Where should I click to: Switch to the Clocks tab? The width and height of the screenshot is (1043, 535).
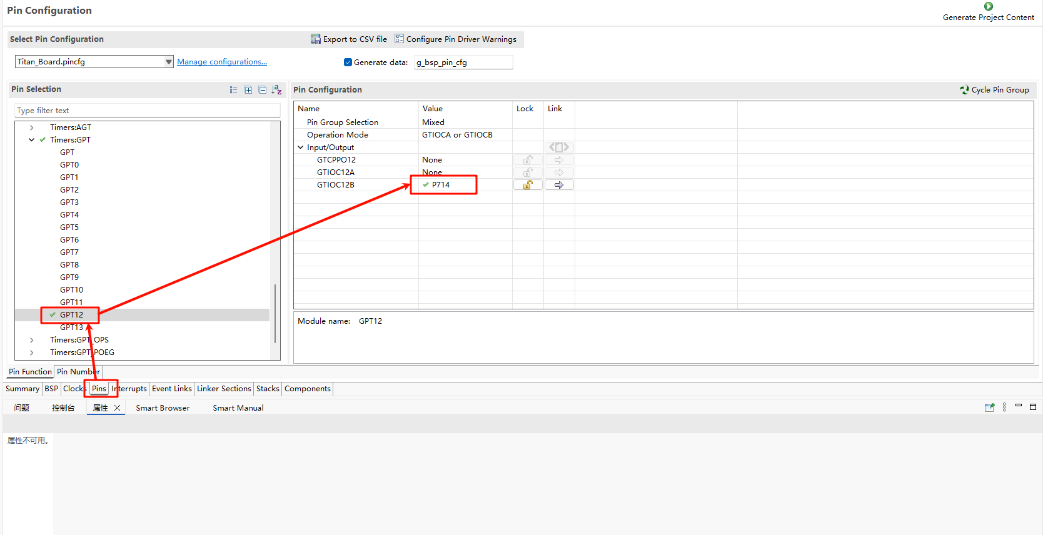click(74, 389)
